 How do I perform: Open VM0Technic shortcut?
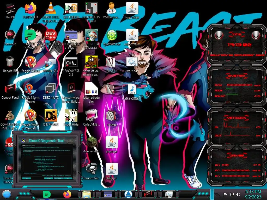pos(112,11)
